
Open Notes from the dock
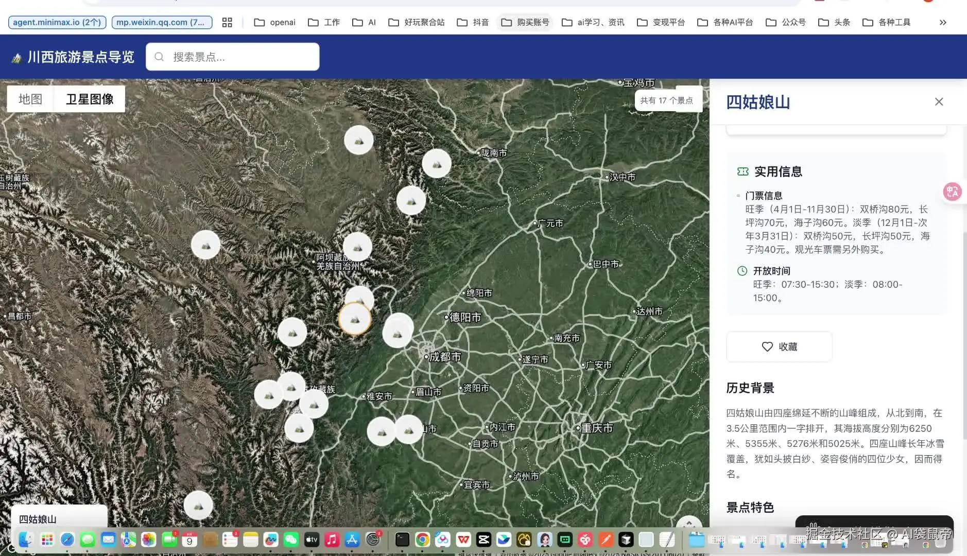[251, 539]
